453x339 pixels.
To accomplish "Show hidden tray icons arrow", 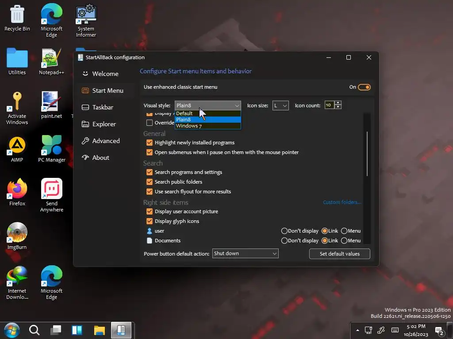I will point(357,330).
